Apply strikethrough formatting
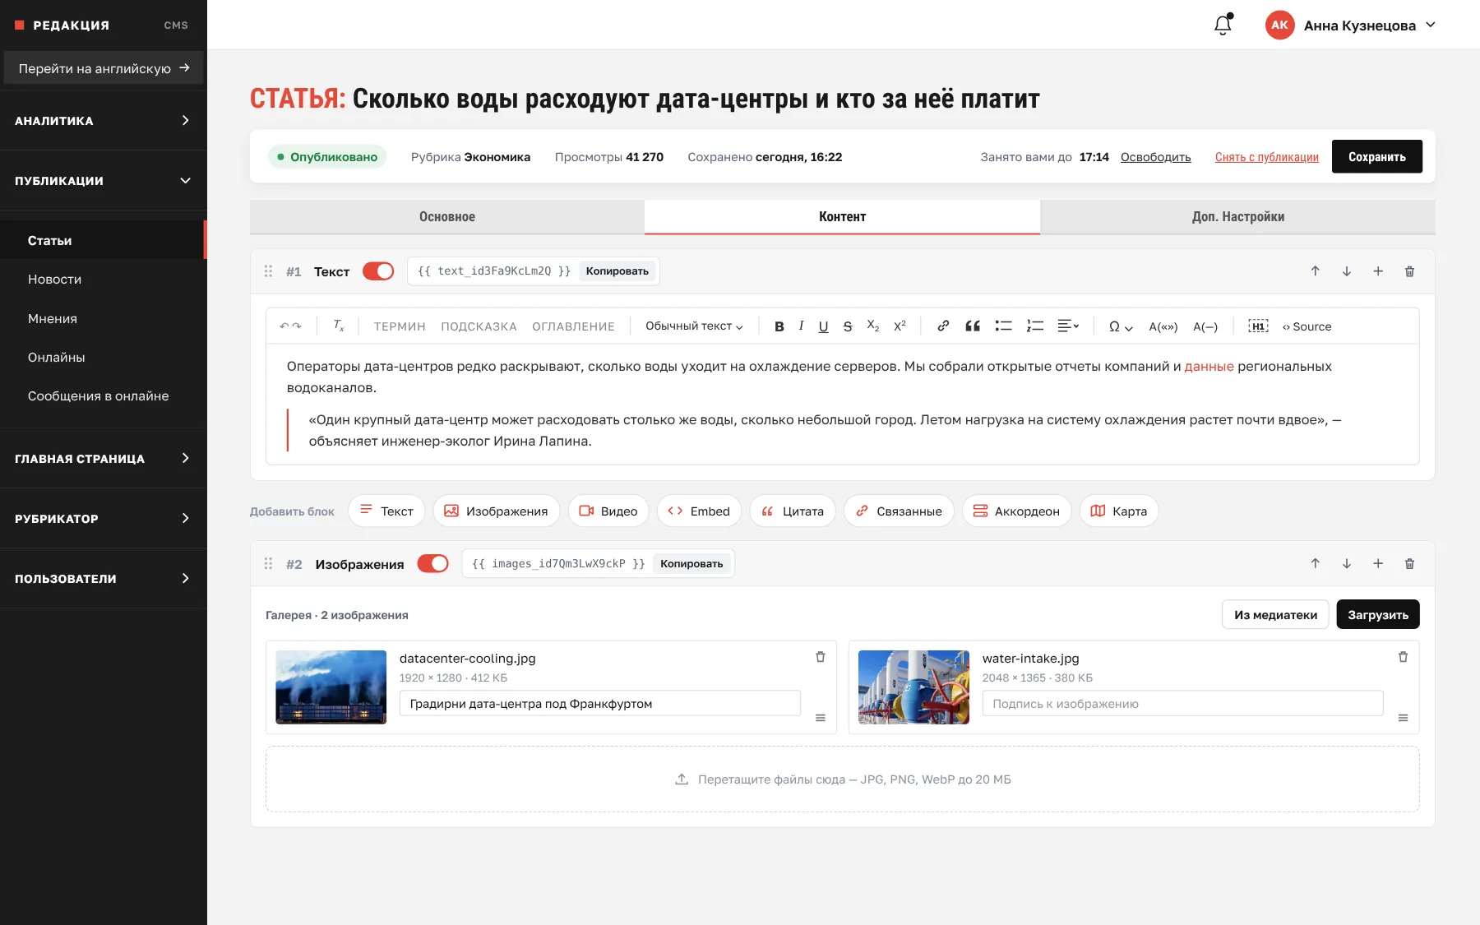The width and height of the screenshot is (1480, 925). (848, 326)
